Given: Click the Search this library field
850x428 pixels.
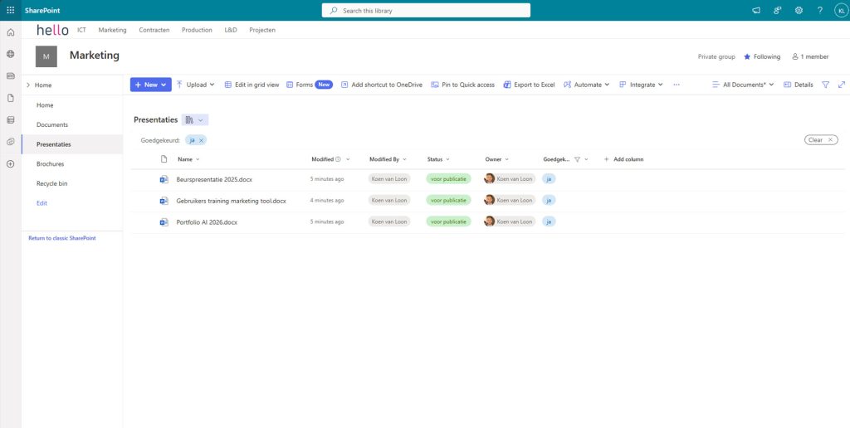Looking at the screenshot, I should point(426,10).
